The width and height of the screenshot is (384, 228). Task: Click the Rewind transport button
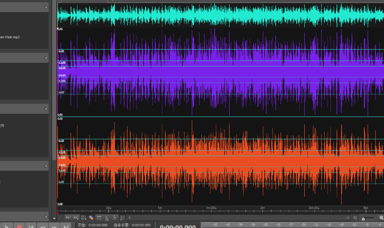43,226
